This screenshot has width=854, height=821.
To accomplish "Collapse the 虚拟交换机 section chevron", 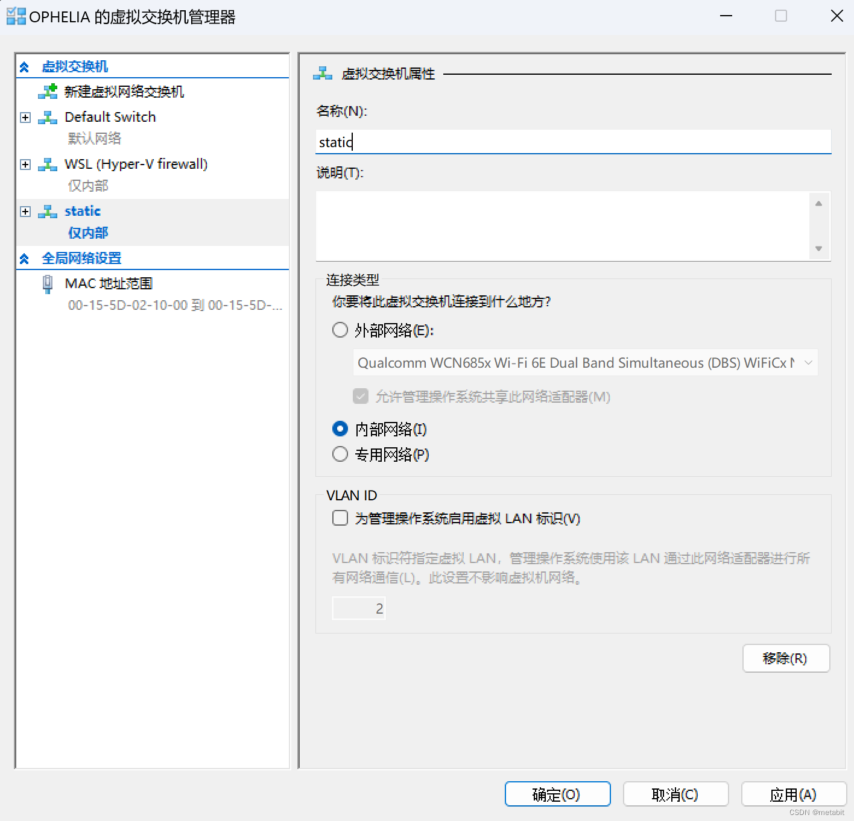I will point(24,67).
